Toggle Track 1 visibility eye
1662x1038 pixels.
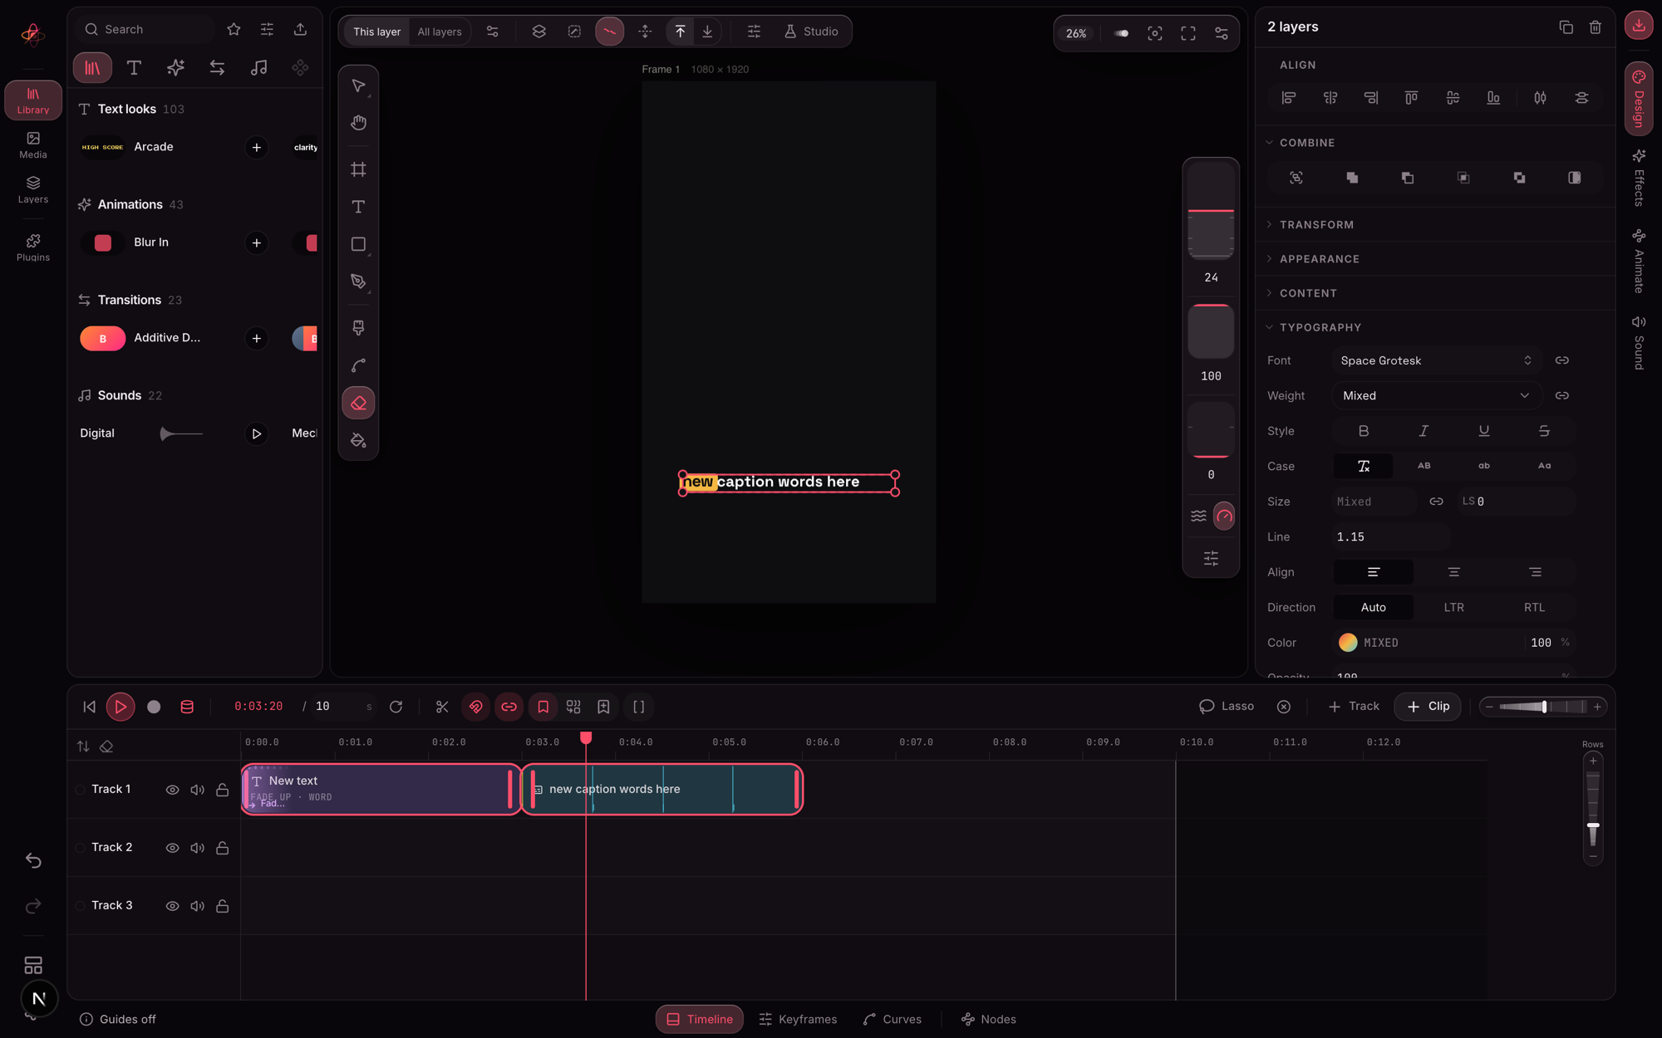[x=172, y=790]
